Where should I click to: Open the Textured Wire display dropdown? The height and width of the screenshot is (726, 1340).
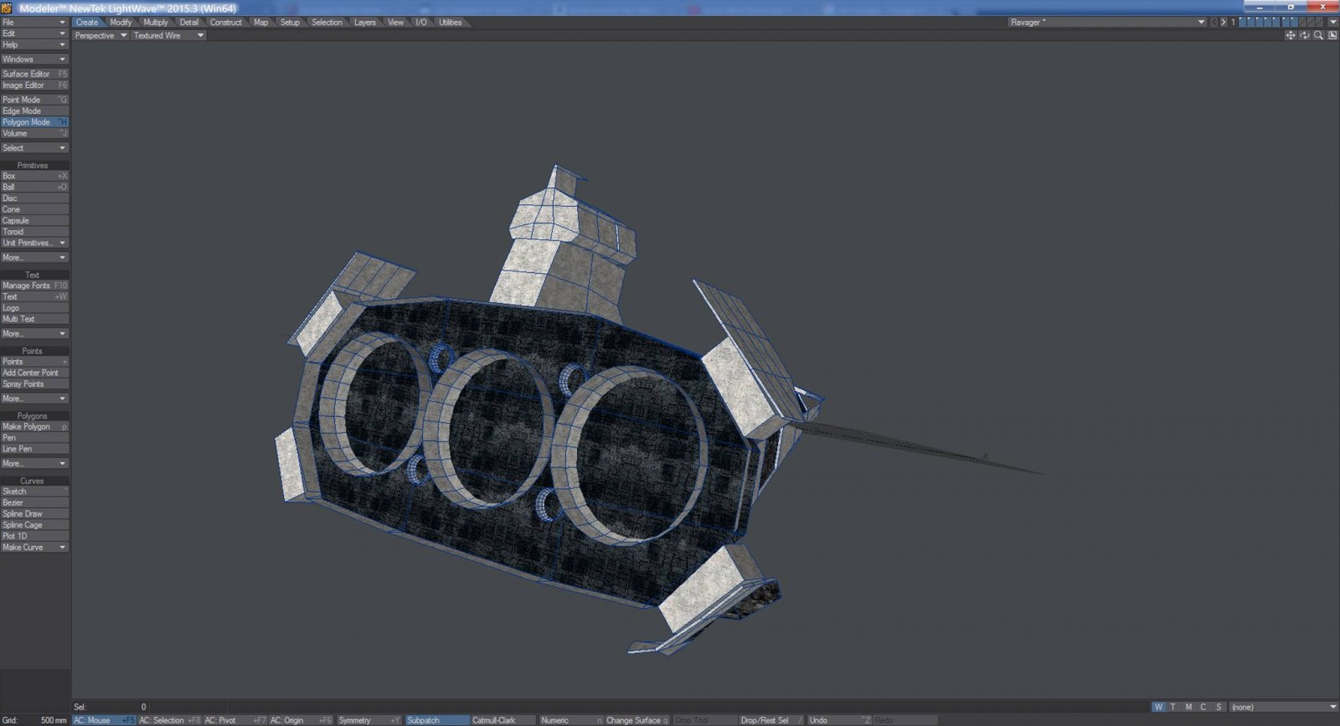tap(168, 36)
